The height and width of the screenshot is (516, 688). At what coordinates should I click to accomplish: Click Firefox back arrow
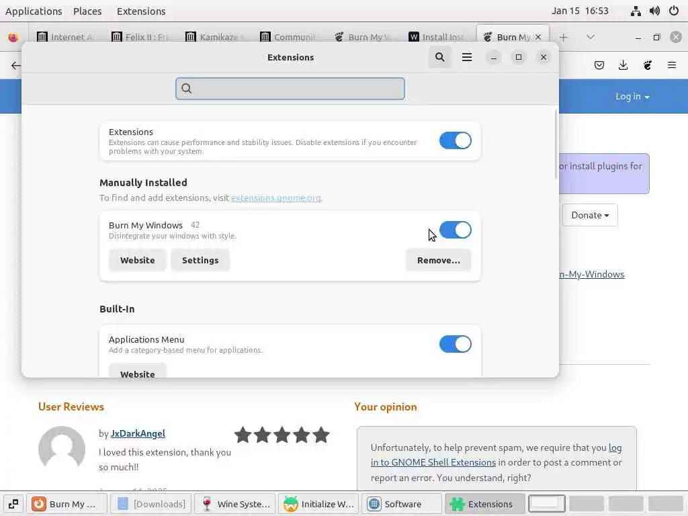pyautogui.click(x=16, y=65)
